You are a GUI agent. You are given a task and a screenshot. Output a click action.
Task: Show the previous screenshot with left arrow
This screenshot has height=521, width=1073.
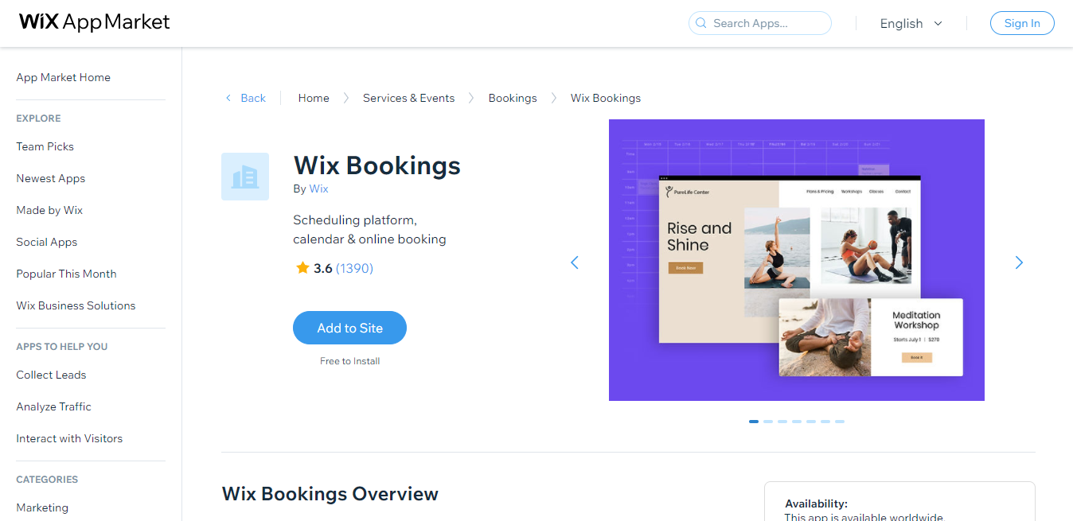pyautogui.click(x=575, y=262)
